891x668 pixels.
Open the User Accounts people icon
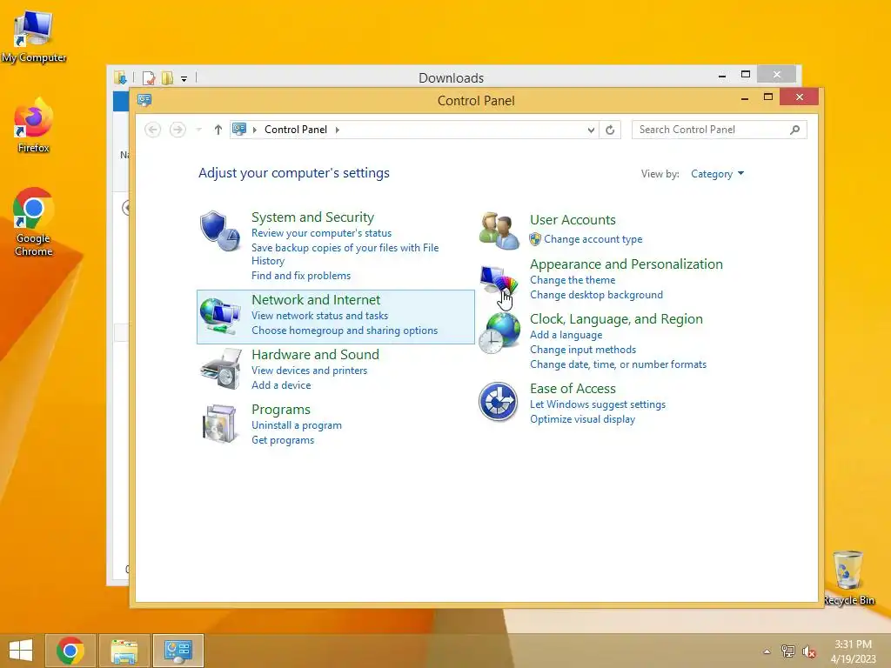coord(499,230)
